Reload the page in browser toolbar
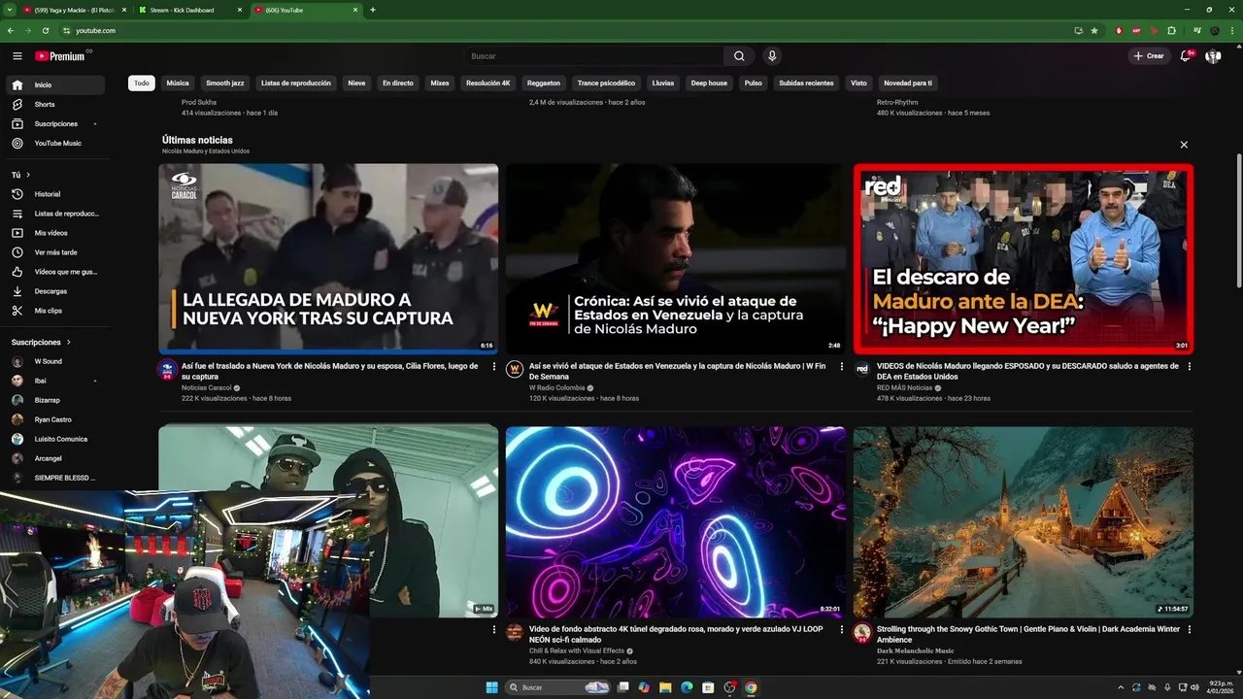 pos(46,30)
